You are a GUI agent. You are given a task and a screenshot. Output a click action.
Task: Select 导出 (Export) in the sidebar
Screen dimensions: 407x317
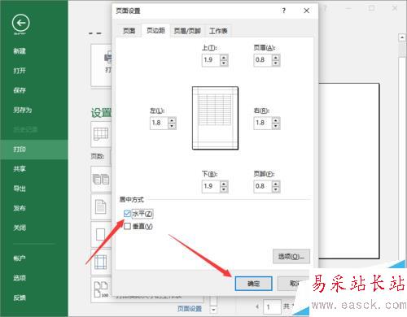[x=20, y=189]
